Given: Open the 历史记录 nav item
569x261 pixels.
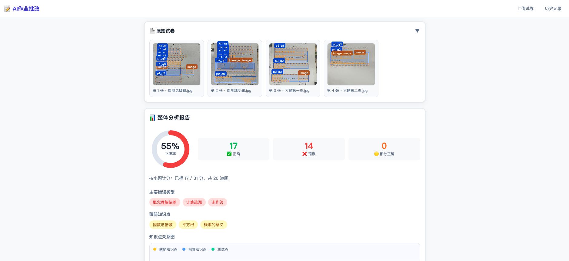Looking at the screenshot, I should point(553,8).
